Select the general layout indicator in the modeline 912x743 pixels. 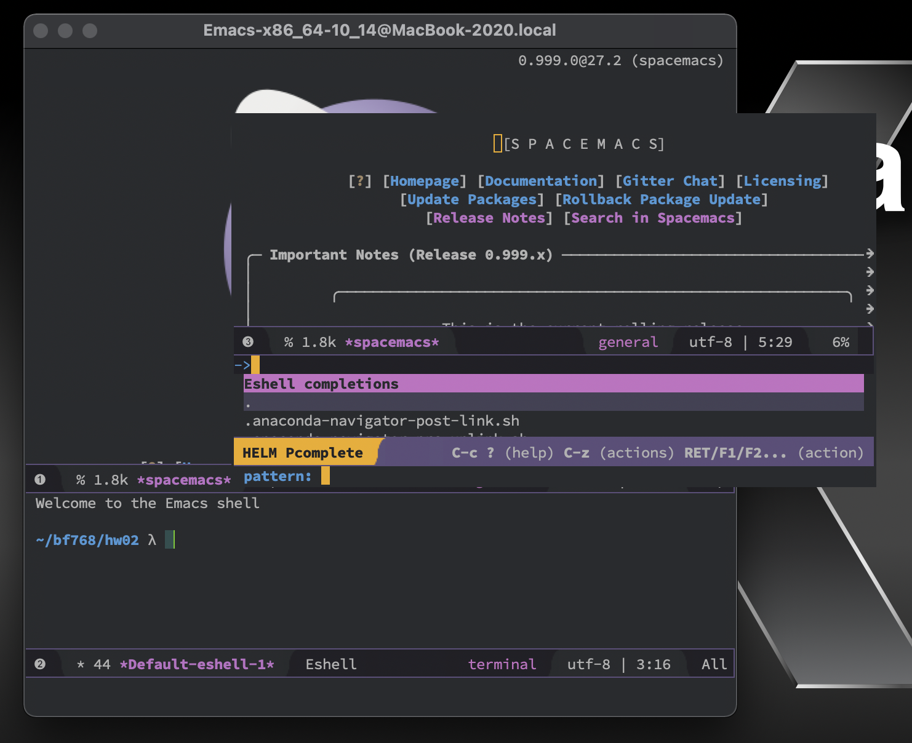click(x=628, y=341)
